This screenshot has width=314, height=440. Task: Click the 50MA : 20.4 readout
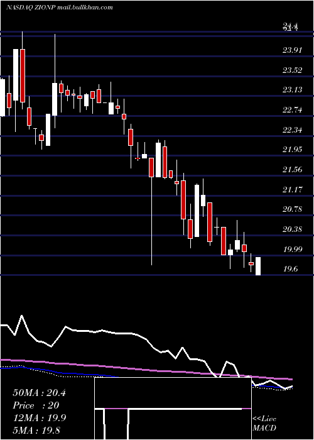tap(39, 393)
